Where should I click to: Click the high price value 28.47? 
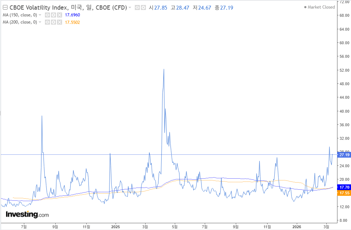182,8
